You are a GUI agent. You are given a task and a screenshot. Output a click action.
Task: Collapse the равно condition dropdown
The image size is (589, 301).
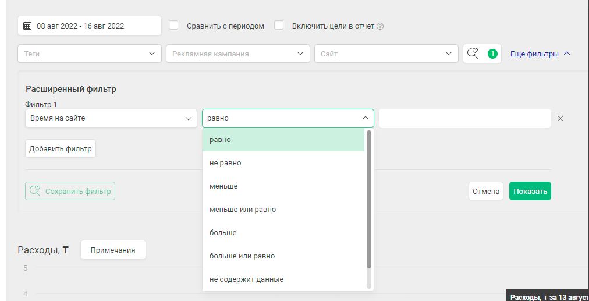pos(288,118)
